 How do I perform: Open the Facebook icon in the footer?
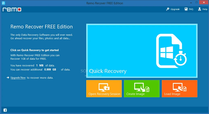[5, 110]
